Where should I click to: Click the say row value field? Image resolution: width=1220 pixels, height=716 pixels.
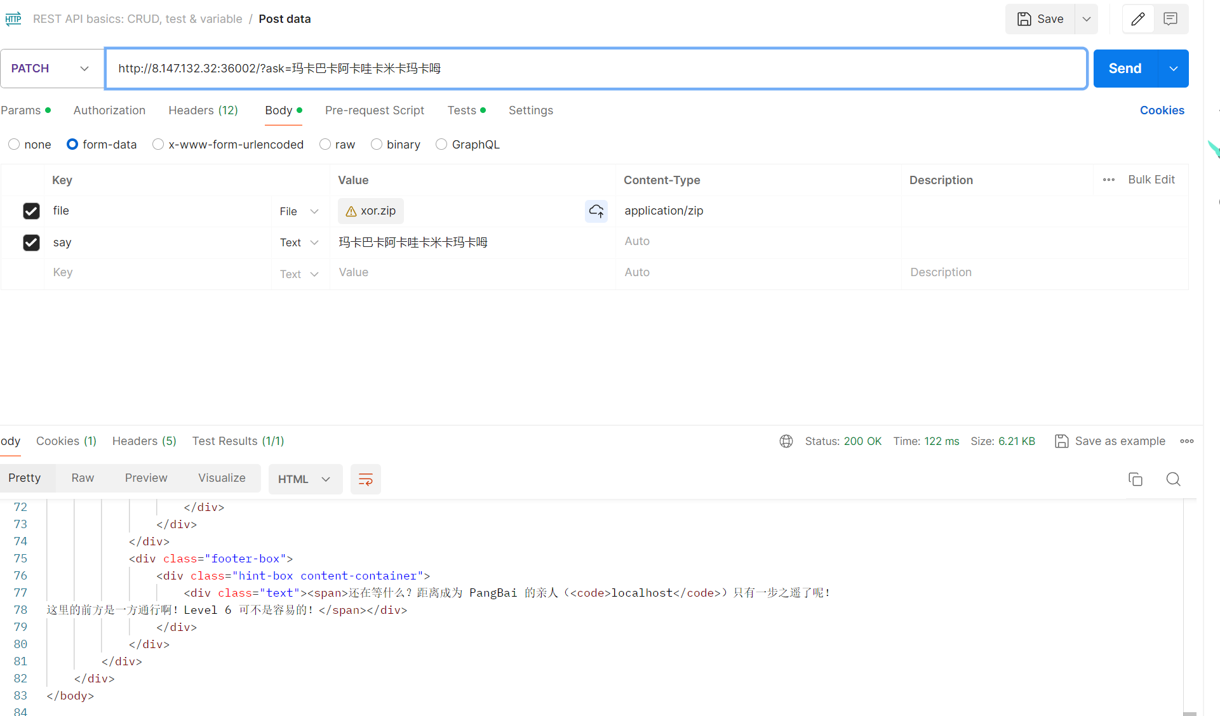(473, 242)
